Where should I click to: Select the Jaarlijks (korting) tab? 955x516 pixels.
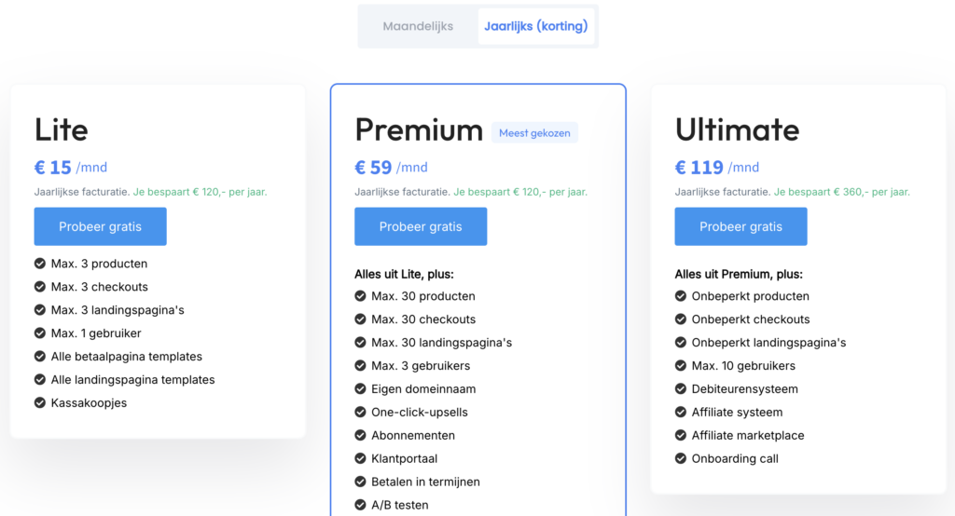(535, 26)
